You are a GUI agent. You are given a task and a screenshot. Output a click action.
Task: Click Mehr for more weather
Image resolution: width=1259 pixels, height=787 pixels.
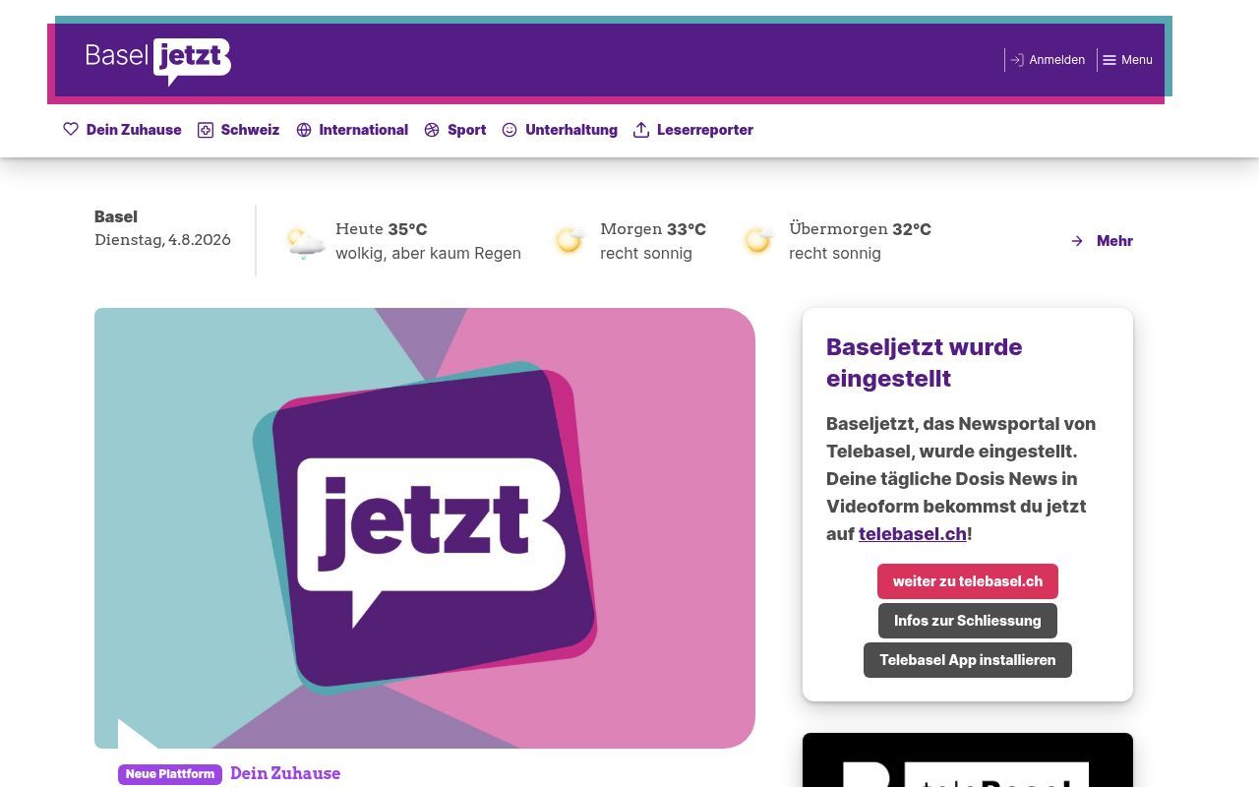[x=1114, y=241]
